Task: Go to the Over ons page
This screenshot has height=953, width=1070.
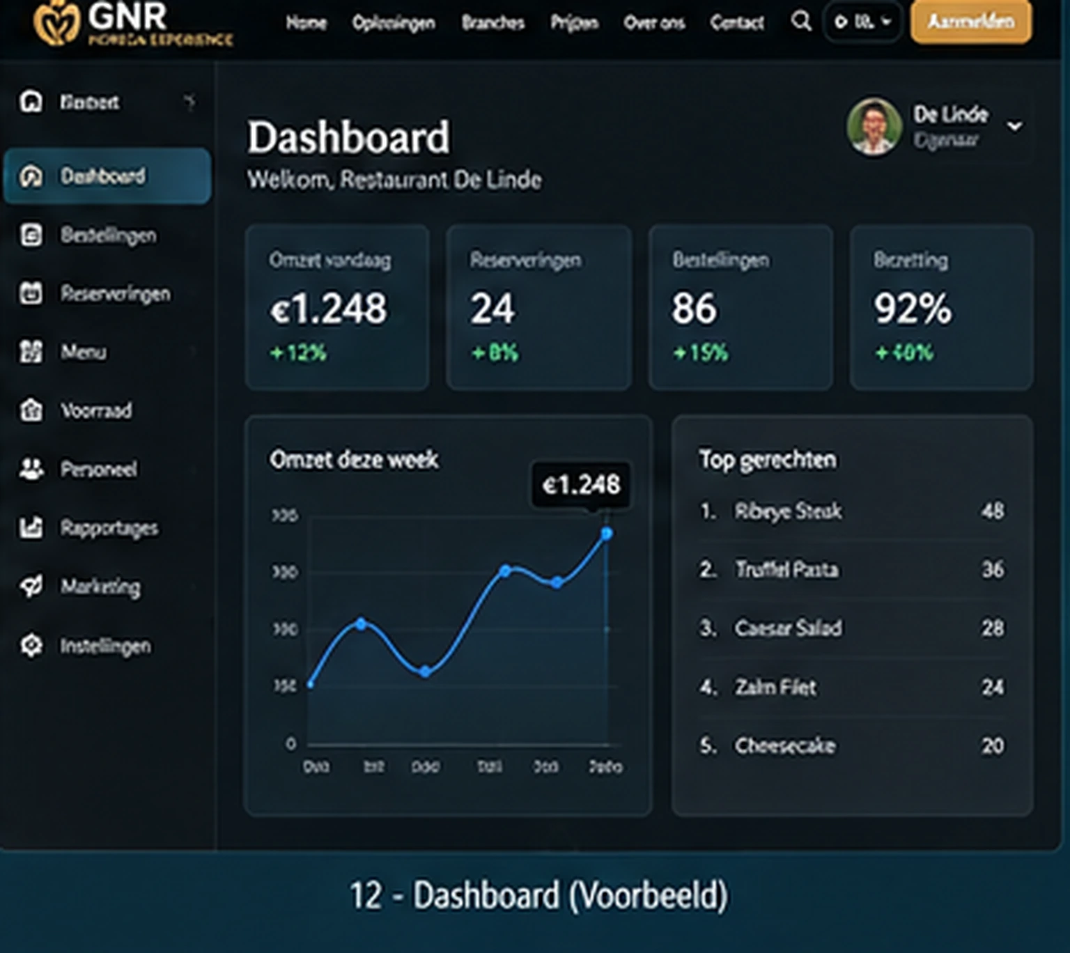Action: click(654, 23)
